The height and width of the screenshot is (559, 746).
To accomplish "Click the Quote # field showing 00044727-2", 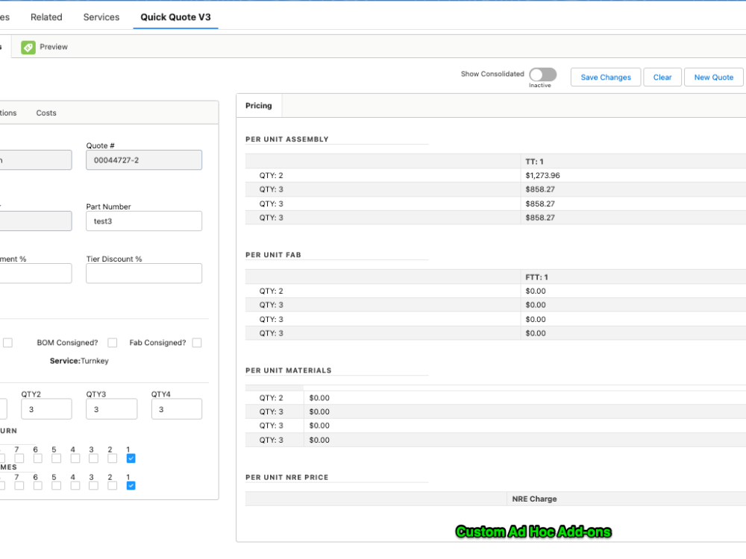I will tap(143, 160).
